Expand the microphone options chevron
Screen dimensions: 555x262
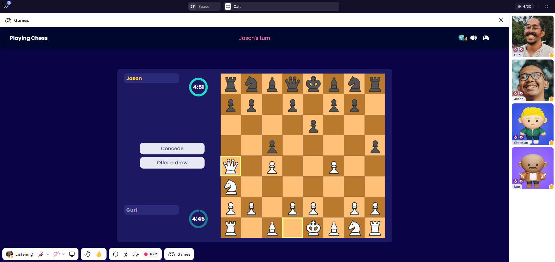click(48, 254)
